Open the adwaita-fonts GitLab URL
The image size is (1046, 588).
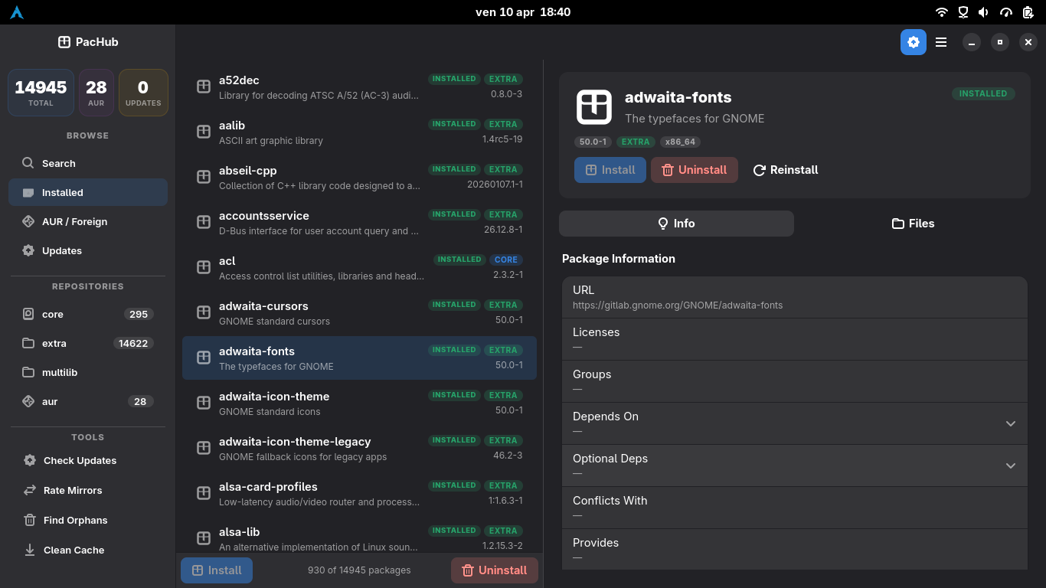(x=678, y=305)
